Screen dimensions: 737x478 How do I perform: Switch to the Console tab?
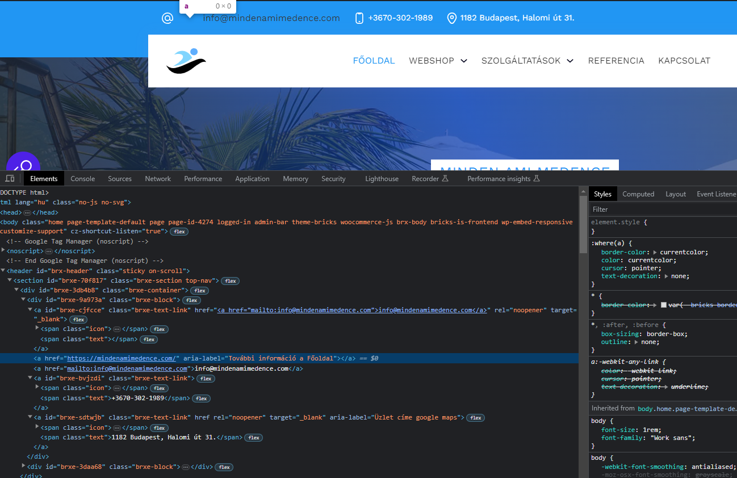[82, 178]
